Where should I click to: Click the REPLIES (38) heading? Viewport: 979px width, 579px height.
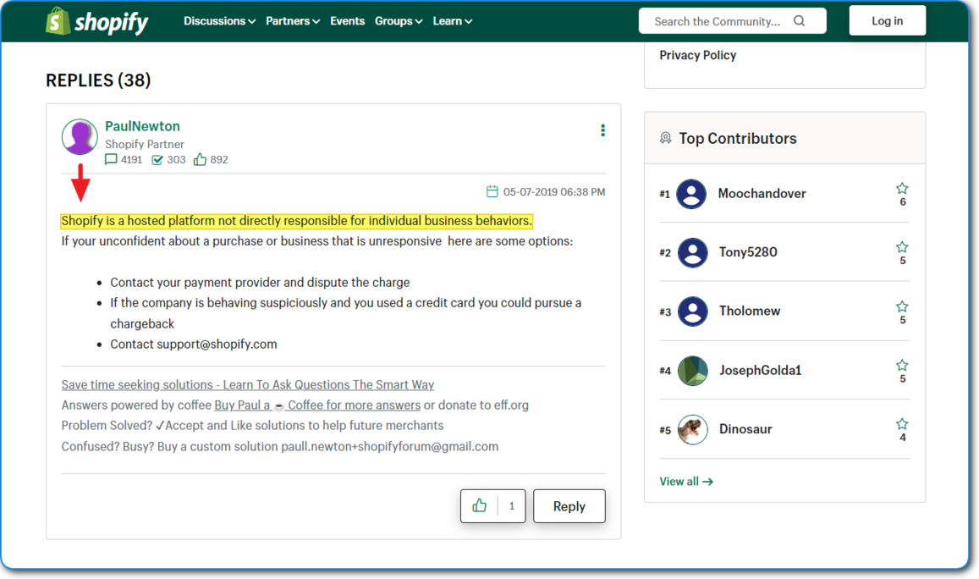(98, 80)
